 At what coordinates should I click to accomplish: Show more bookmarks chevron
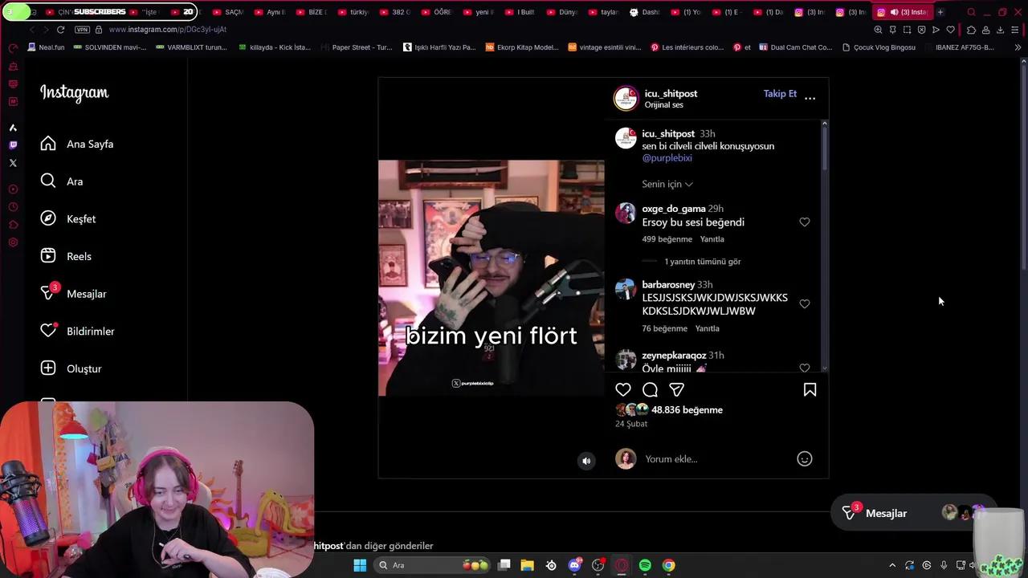[1018, 47]
